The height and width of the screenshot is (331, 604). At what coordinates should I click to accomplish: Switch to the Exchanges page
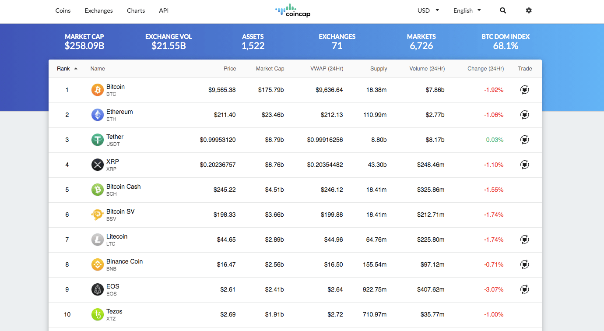tap(98, 10)
